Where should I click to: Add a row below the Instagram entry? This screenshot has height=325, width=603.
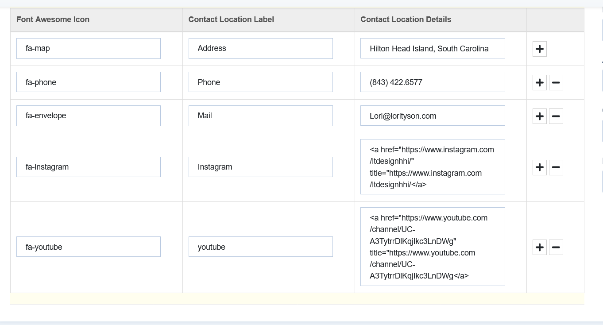pos(539,167)
